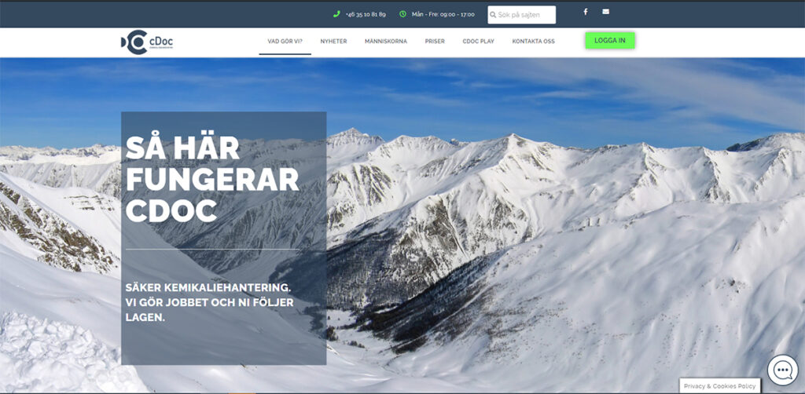The image size is (805, 394).
Task: Click the magnifier icon in the search box
Action: [493, 15]
